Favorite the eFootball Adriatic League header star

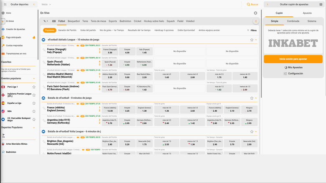coord(252,40)
